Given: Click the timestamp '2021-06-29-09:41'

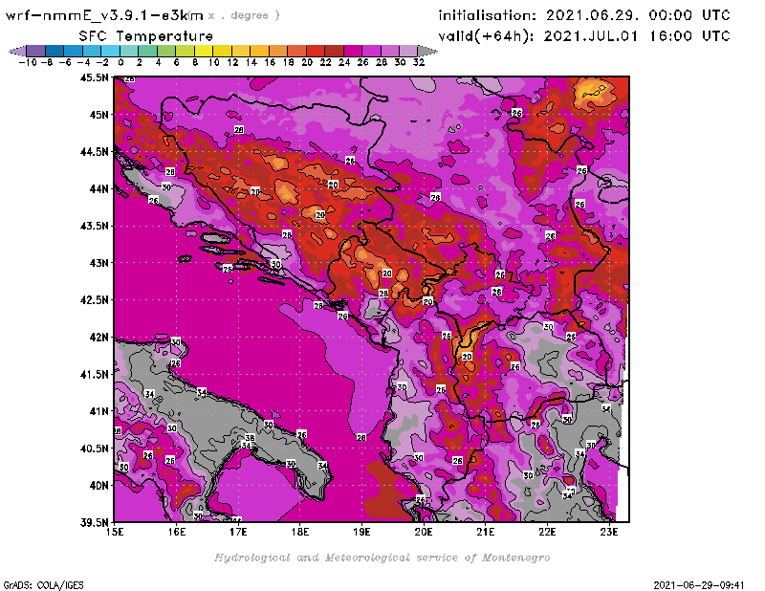Looking at the screenshot, I should click(699, 585).
